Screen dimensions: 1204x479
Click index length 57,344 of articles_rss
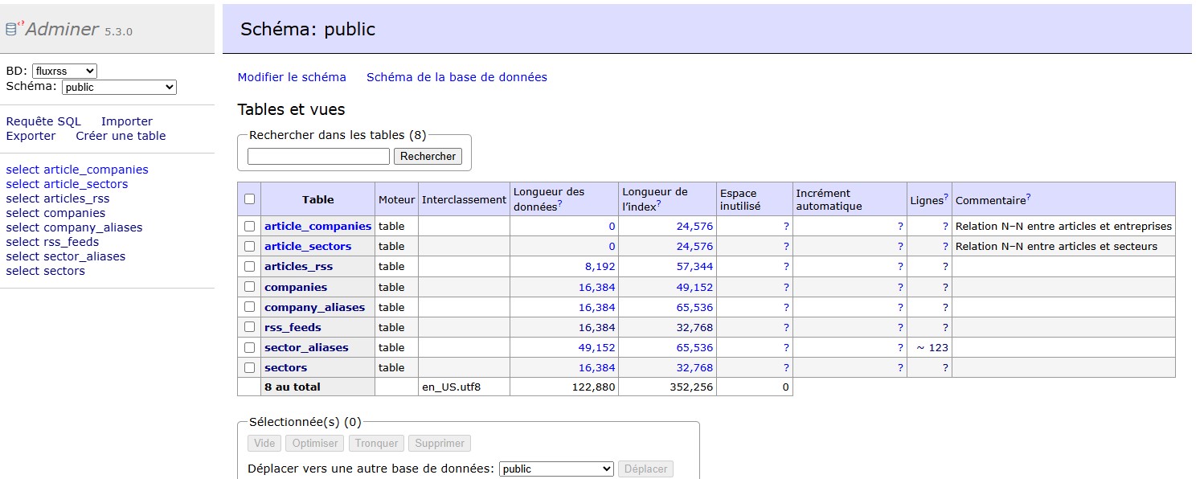point(694,267)
